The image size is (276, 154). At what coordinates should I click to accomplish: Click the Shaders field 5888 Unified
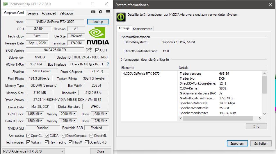click(x=42, y=71)
